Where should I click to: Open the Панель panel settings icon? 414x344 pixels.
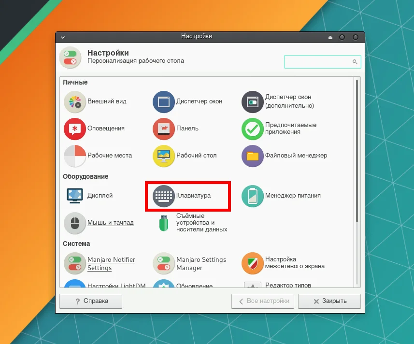click(164, 129)
